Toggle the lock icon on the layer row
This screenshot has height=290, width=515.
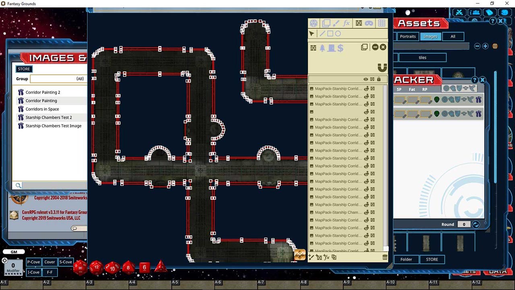click(x=379, y=79)
